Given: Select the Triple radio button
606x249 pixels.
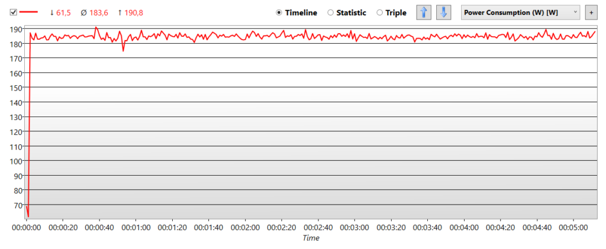Looking at the screenshot, I should click(x=392, y=12).
